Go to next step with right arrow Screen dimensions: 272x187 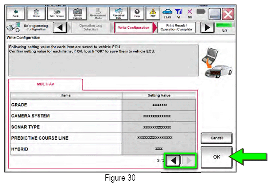coord(207,27)
